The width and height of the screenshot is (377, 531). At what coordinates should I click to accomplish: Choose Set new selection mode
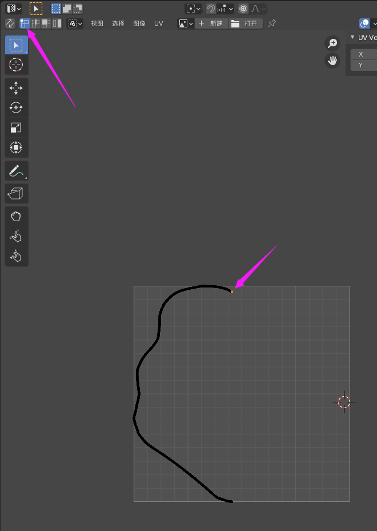point(56,9)
